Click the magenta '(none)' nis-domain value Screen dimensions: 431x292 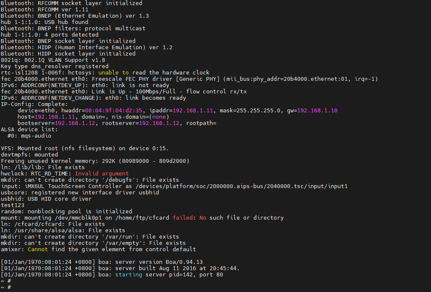tap(159, 117)
